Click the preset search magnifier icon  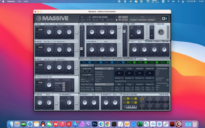tap(90, 17)
